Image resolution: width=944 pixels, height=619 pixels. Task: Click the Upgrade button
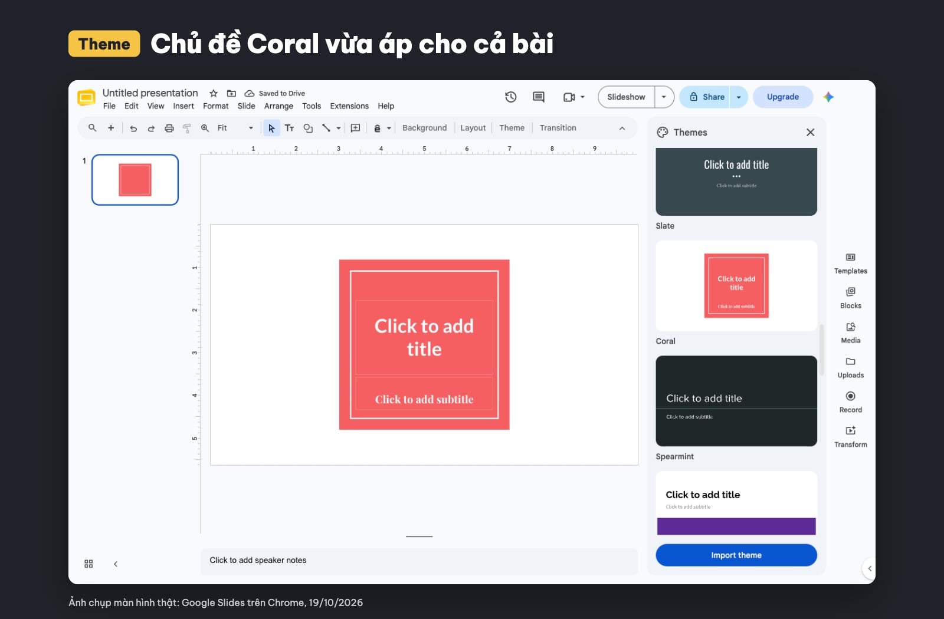tap(783, 97)
